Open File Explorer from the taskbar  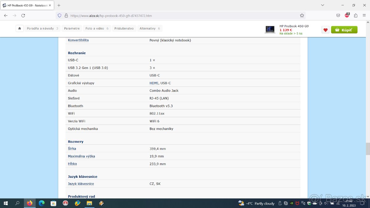[x=89, y=203]
